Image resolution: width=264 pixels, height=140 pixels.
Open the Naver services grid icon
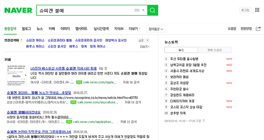[x=257, y=10]
